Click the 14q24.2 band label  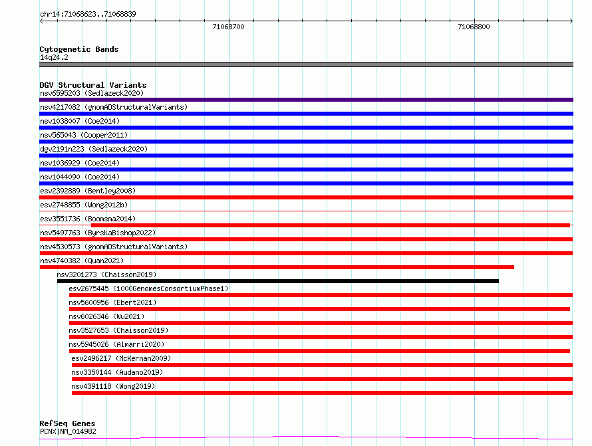click(54, 57)
